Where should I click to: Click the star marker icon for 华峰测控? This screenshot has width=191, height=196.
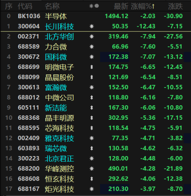[x=91, y=169]
